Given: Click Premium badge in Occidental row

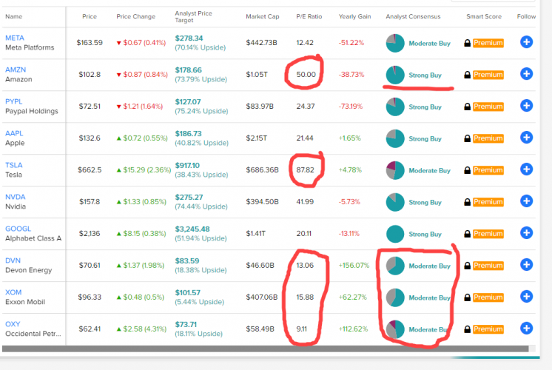Looking at the screenshot, I should click(488, 329).
